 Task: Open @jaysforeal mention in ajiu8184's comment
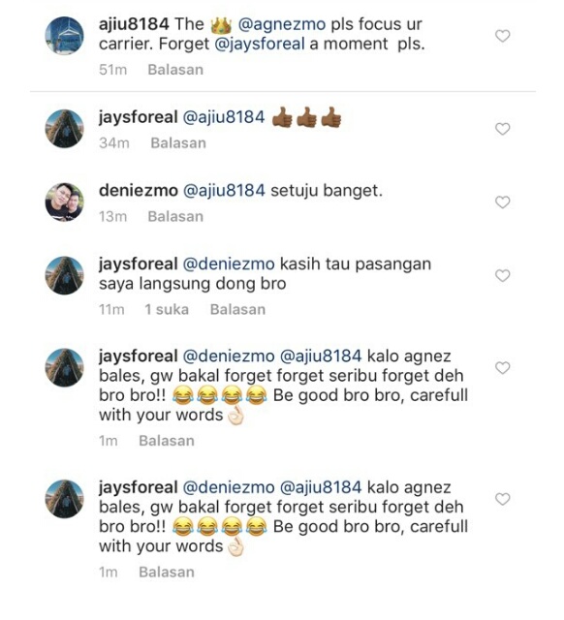260,44
